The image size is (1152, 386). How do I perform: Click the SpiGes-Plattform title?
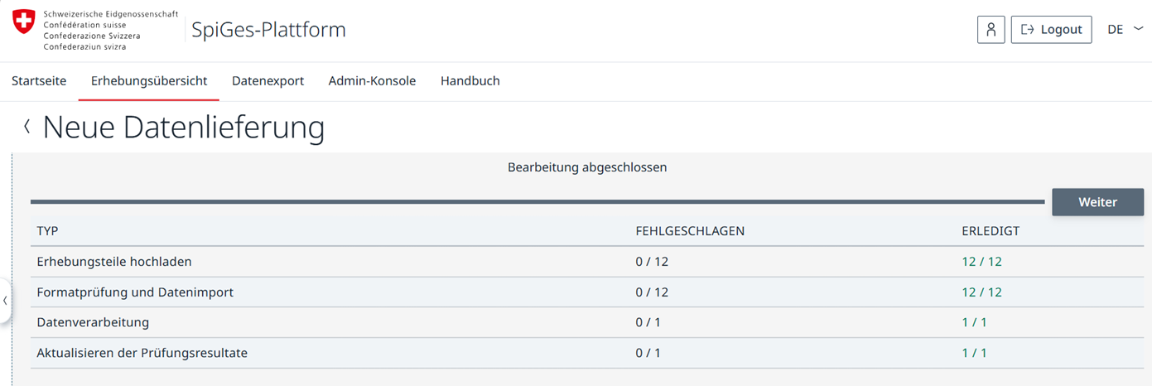pos(268,30)
